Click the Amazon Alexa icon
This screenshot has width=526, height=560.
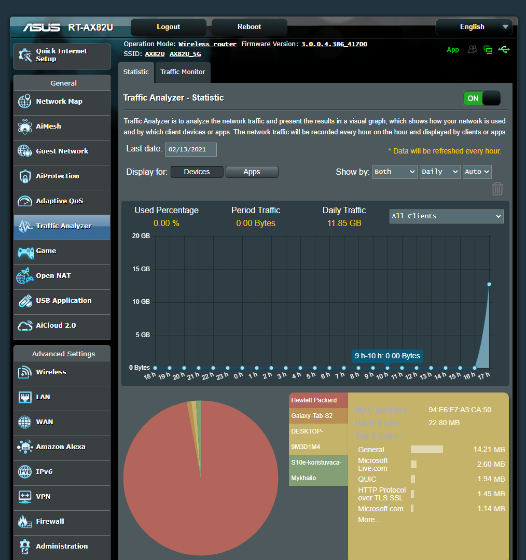tap(25, 447)
